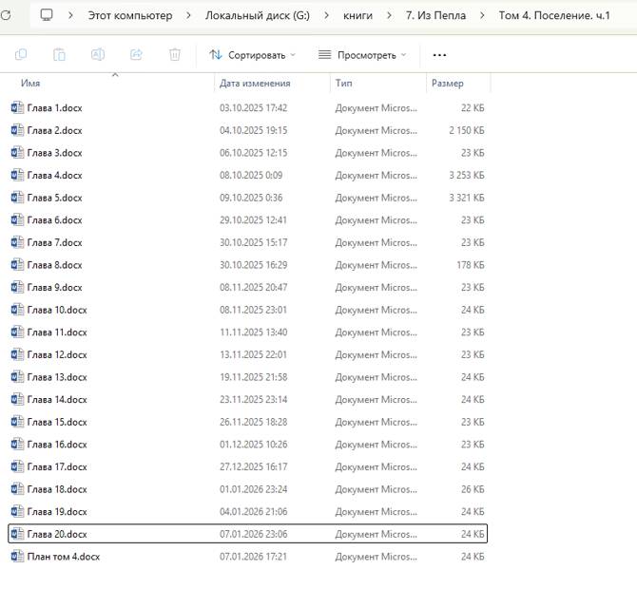637x608 pixels.
Task: Click the Word icon of Глава 1.docx
Action: [16, 107]
